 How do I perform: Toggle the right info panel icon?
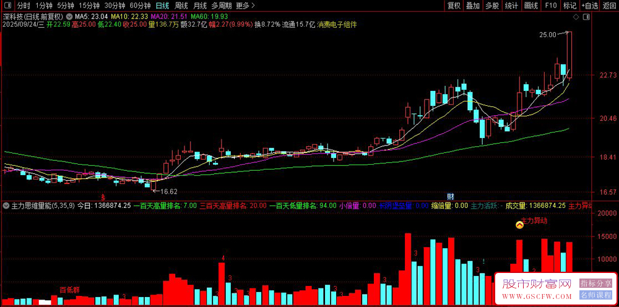(587, 17)
